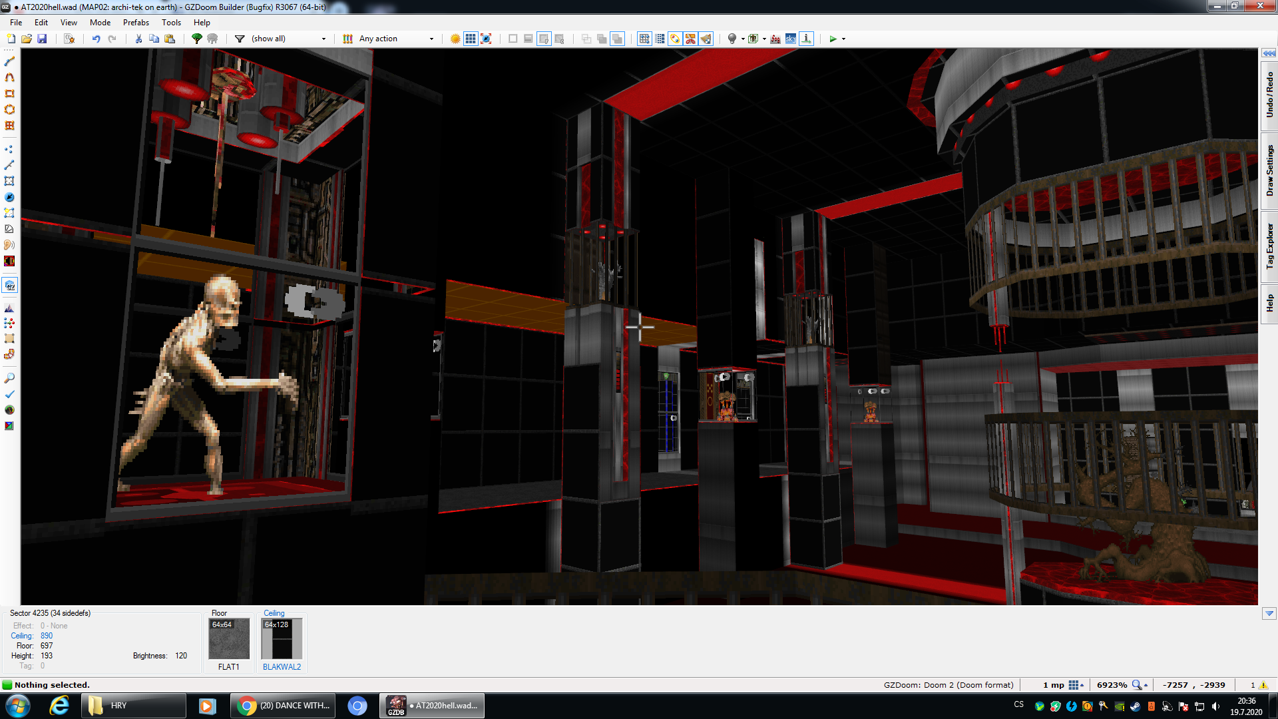Open the Prefabs menu
The image size is (1278, 719).
pos(136,22)
